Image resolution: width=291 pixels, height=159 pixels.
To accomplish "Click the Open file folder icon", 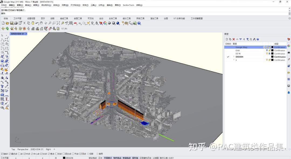I will [x=7, y=23].
